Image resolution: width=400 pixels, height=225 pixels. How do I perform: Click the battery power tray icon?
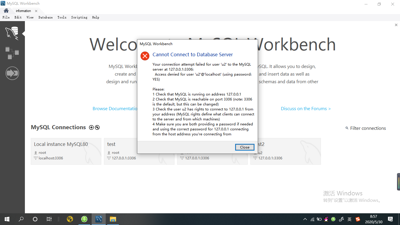(x=319, y=219)
